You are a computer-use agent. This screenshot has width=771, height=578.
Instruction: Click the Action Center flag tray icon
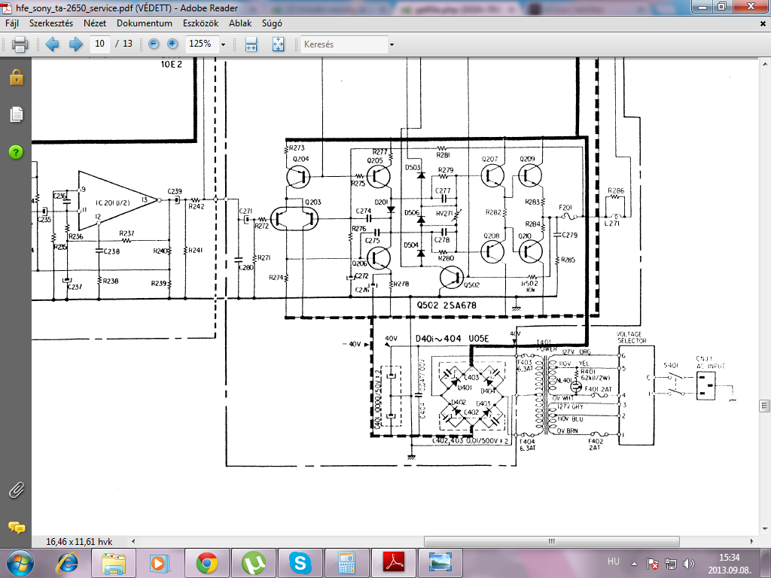point(653,563)
